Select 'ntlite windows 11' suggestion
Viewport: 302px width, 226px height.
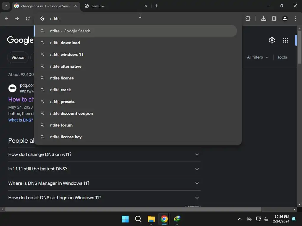136,54
